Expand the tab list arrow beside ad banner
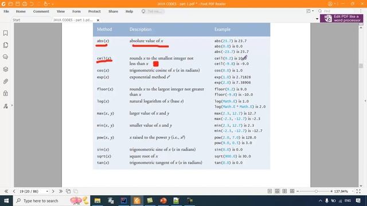Screen dimensions: 367x206 coord(317,19)
